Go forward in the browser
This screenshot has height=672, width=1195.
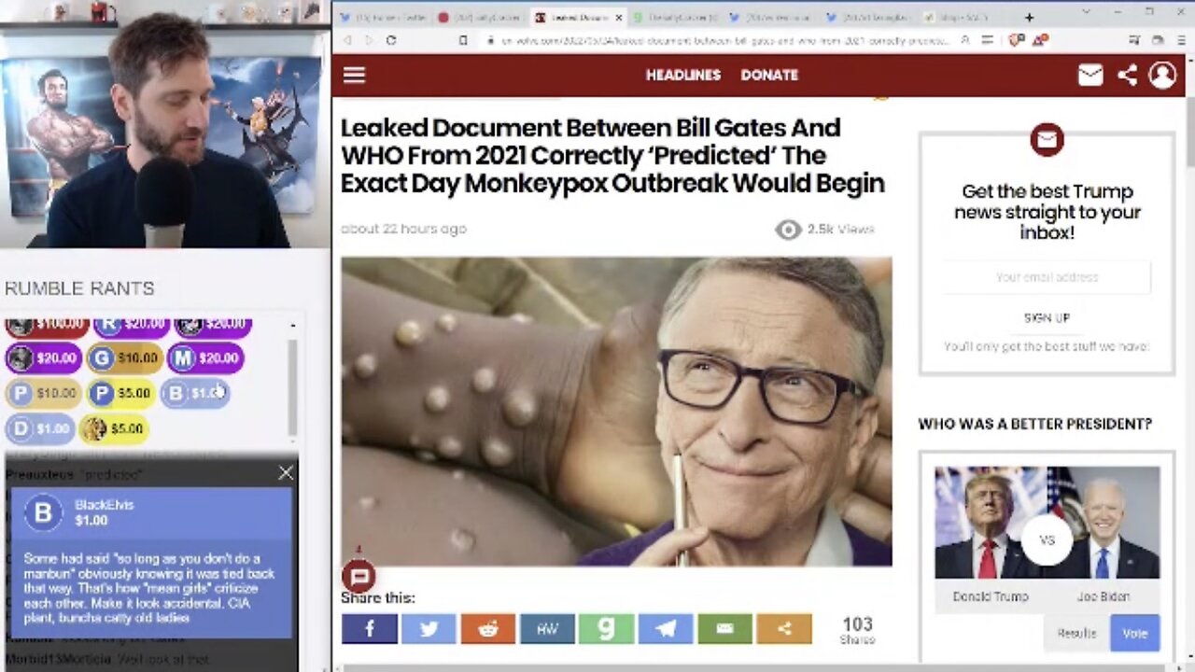tap(368, 40)
